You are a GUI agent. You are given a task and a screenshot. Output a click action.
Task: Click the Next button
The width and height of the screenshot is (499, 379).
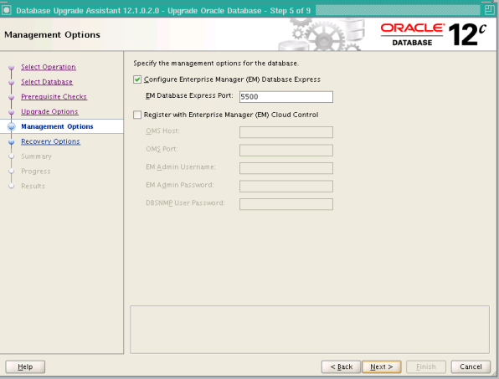pos(381,366)
